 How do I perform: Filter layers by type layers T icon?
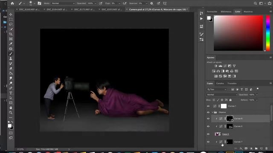pos(242,90)
